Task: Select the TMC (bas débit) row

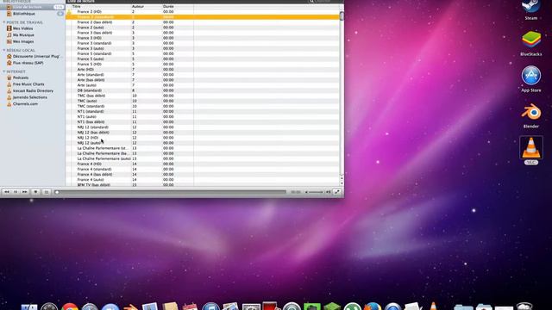Action: click(203, 96)
